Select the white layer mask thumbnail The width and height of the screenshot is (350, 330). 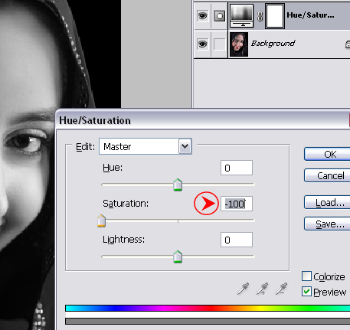point(275,15)
